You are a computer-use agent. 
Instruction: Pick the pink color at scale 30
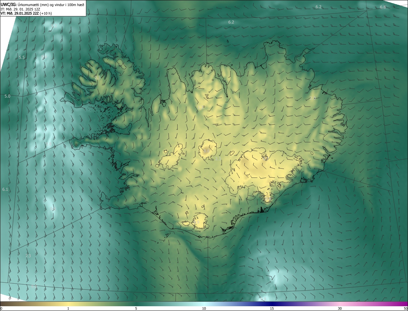coord(340,304)
